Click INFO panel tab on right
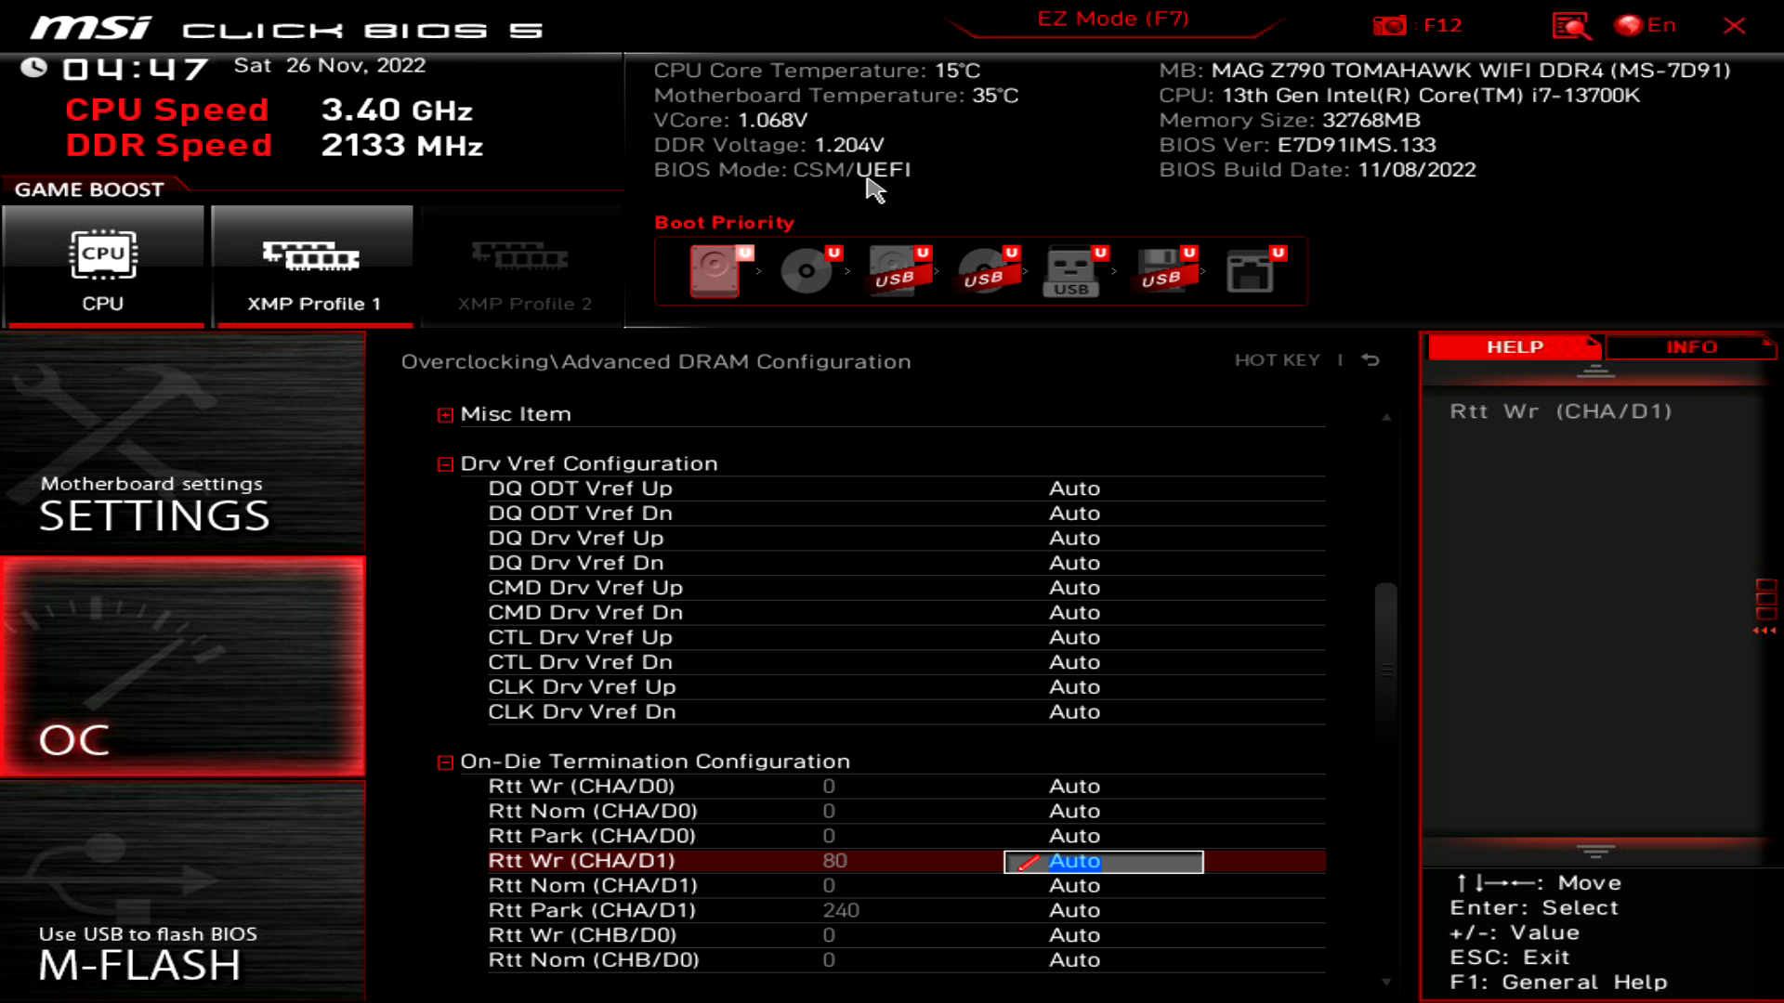This screenshot has width=1784, height=1003. (x=1692, y=346)
